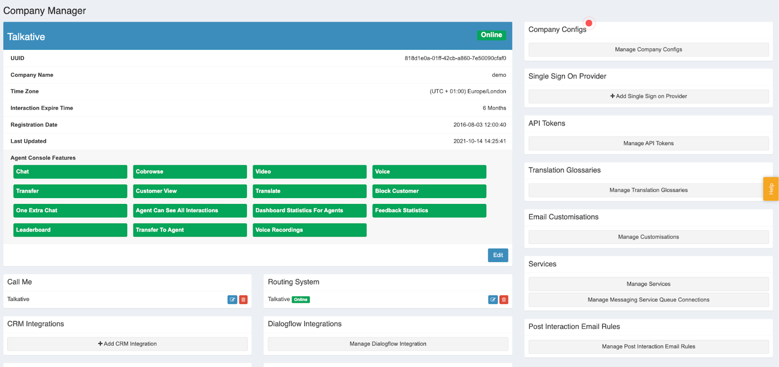The height and width of the screenshot is (367, 779).
Task: Click the Feedback Statistics feature tag
Action: click(429, 211)
